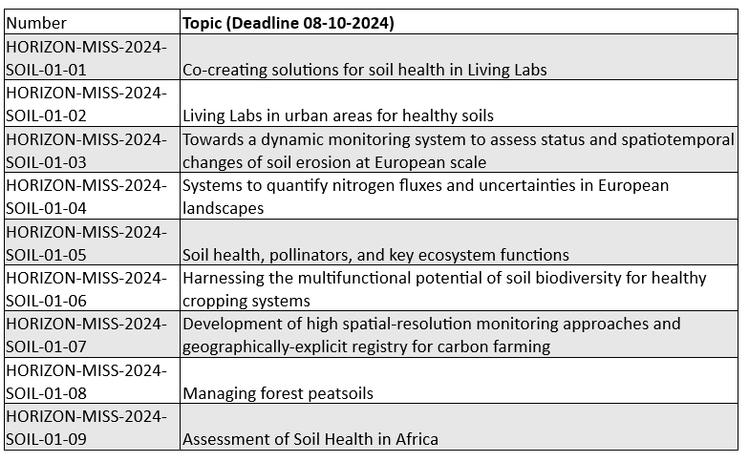Select the carbon farming registry topic cell
This screenshot has height=462, width=749.
[x=459, y=335]
